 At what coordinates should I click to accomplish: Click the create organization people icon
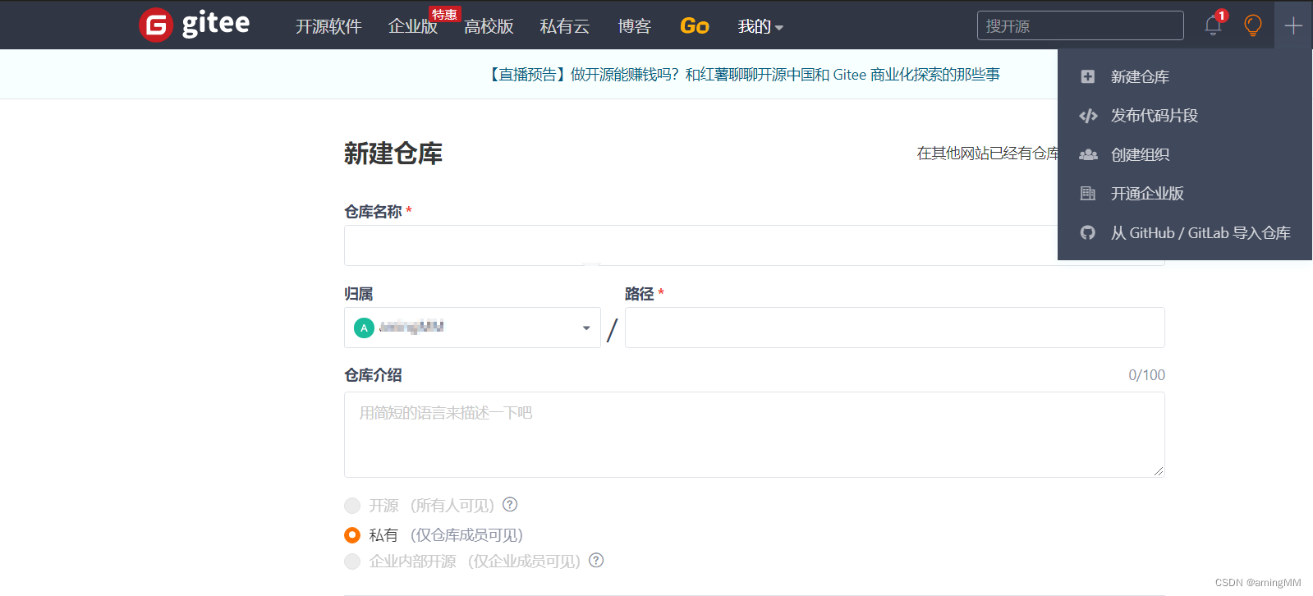click(x=1088, y=154)
